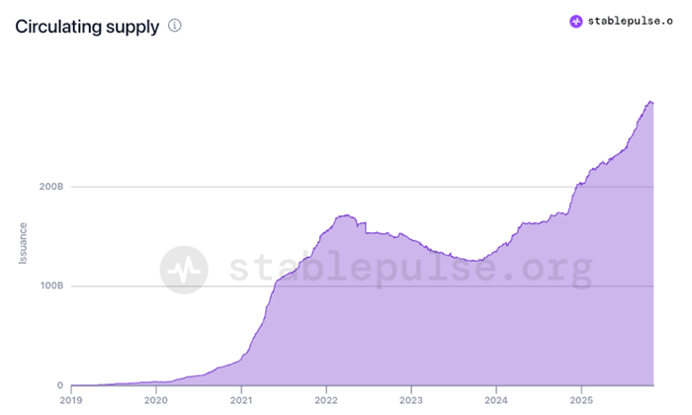Click the 2022 supply peak on chart

pos(345,214)
